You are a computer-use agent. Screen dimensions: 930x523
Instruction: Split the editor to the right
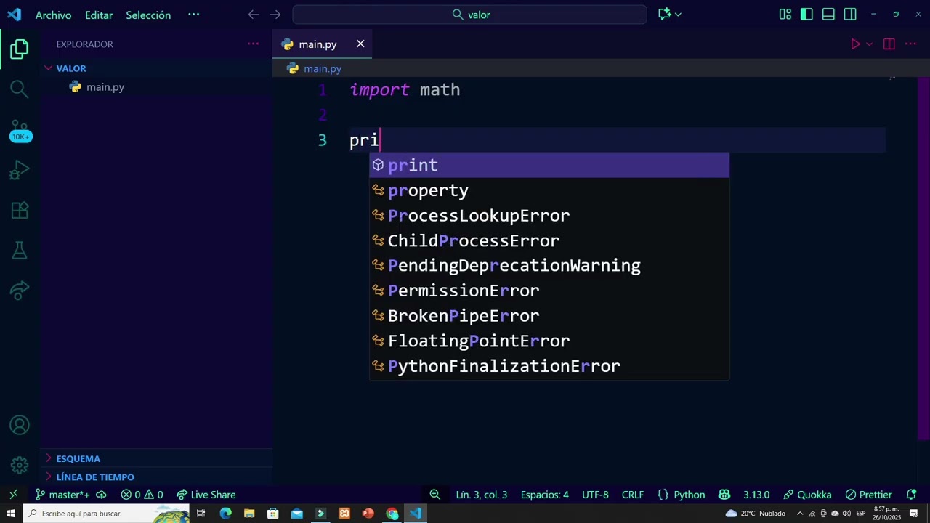tap(889, 44)
